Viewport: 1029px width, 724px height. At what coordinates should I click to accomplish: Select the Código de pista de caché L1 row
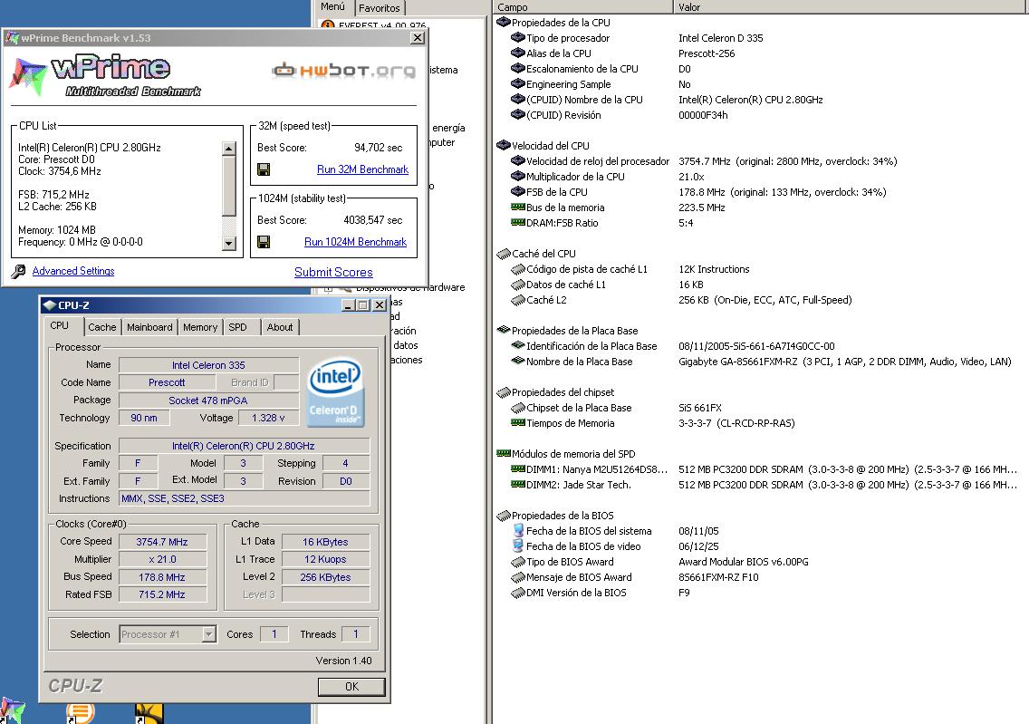pos(761,269)
